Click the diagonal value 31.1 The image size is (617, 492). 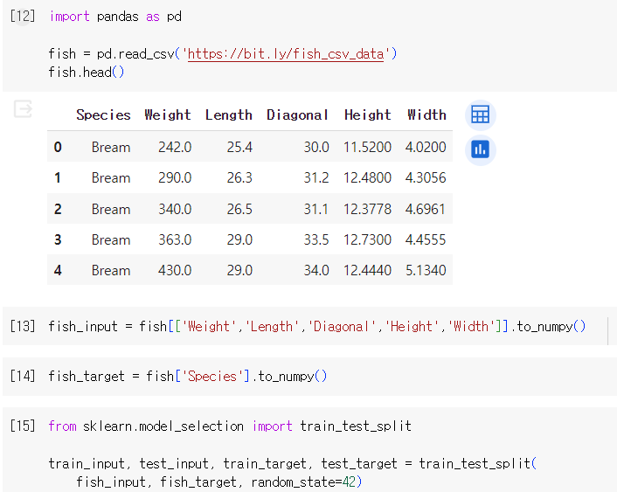click(316, 209)
